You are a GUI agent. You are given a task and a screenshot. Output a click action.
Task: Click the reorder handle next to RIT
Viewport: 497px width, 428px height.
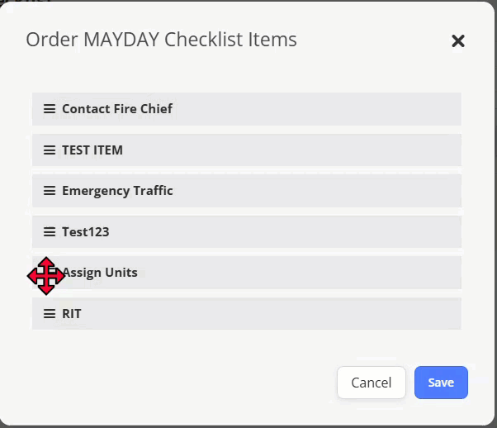click(50, 314)
